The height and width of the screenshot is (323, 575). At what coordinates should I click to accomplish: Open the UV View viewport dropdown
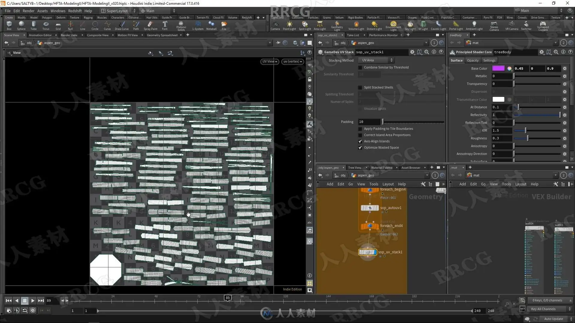click(270, 62)
